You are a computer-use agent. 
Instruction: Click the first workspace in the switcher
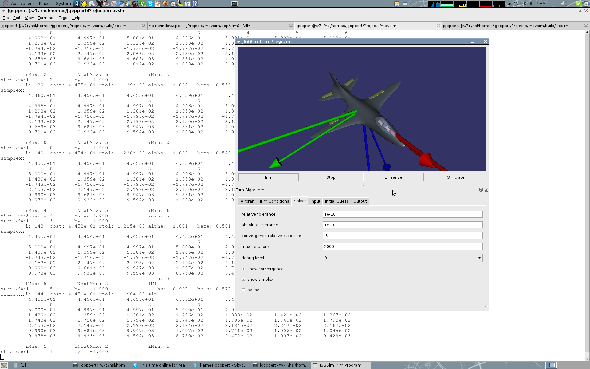pyautogui.click(x=552, y=365)
